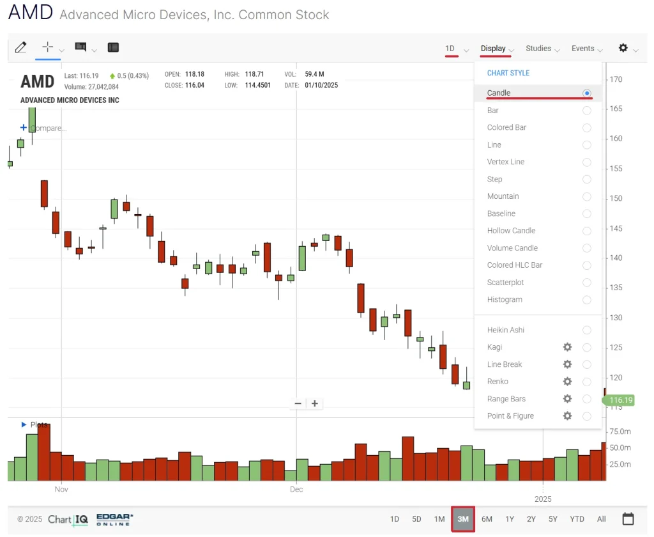Select the Bar chart style
The height and width of the screenshot is (537, 654).
tap(538, 110)
